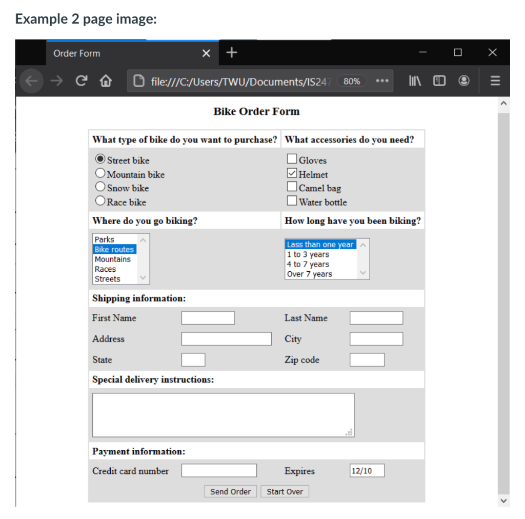Toggle the sidebar view icon
The height and width of the screenshot is (519, 525).
pos(439,81)
